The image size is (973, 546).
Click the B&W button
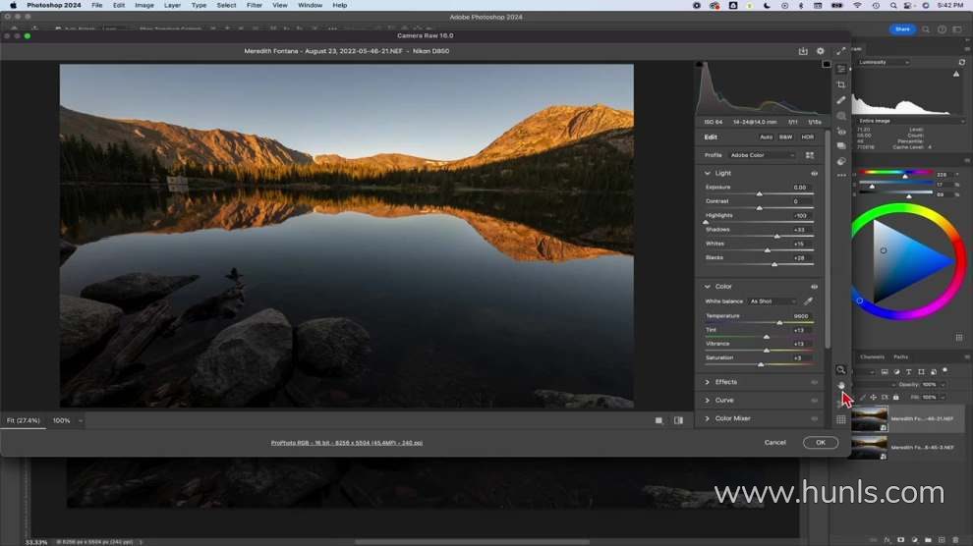(785, 137)
